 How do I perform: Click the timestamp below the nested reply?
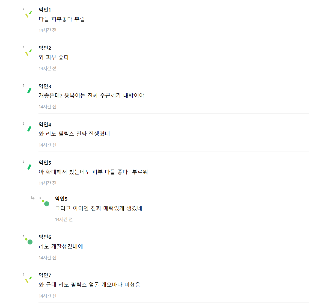64,220
